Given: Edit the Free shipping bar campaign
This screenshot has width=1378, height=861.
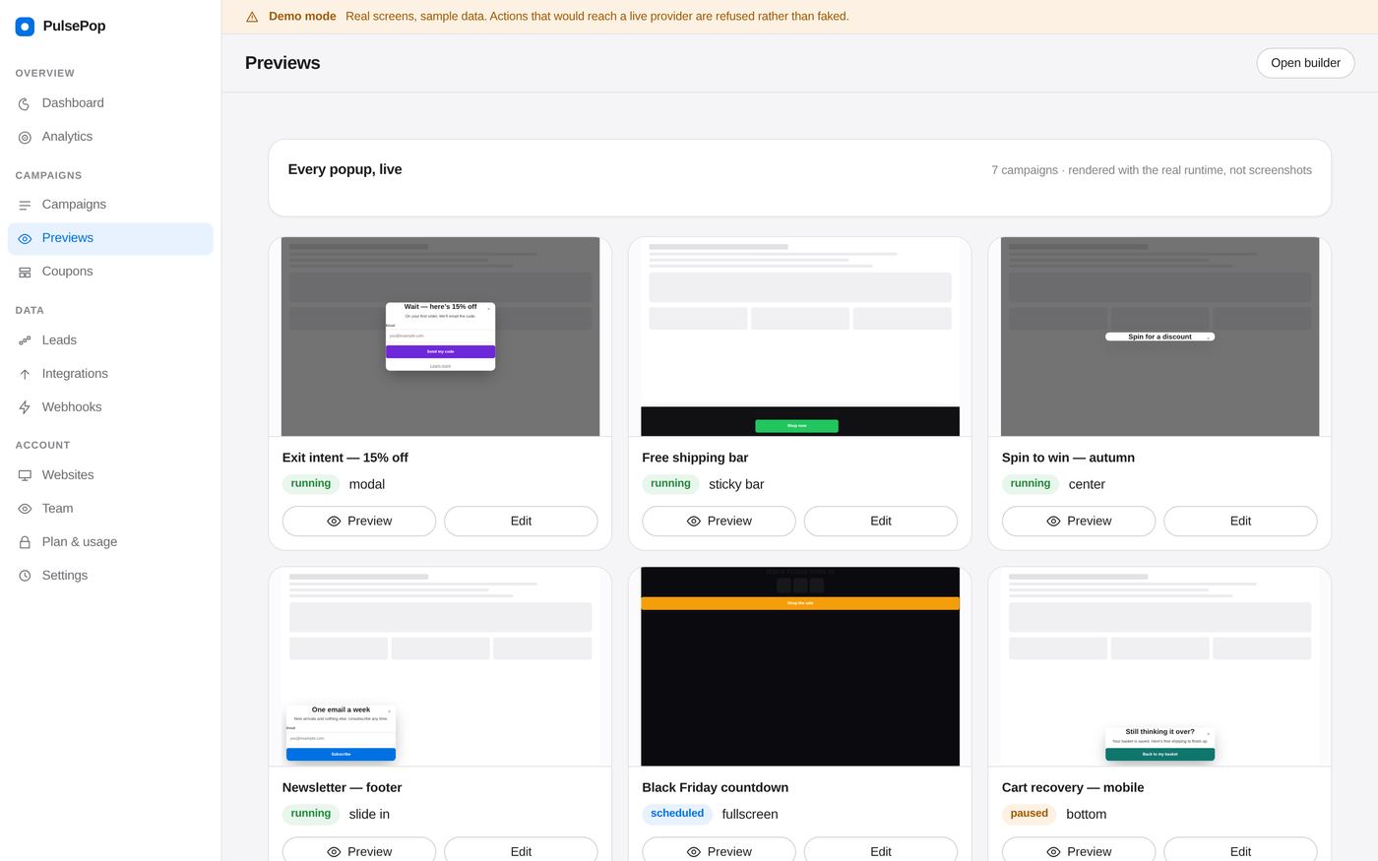Looking at the screenshot, I should point(881,522).
